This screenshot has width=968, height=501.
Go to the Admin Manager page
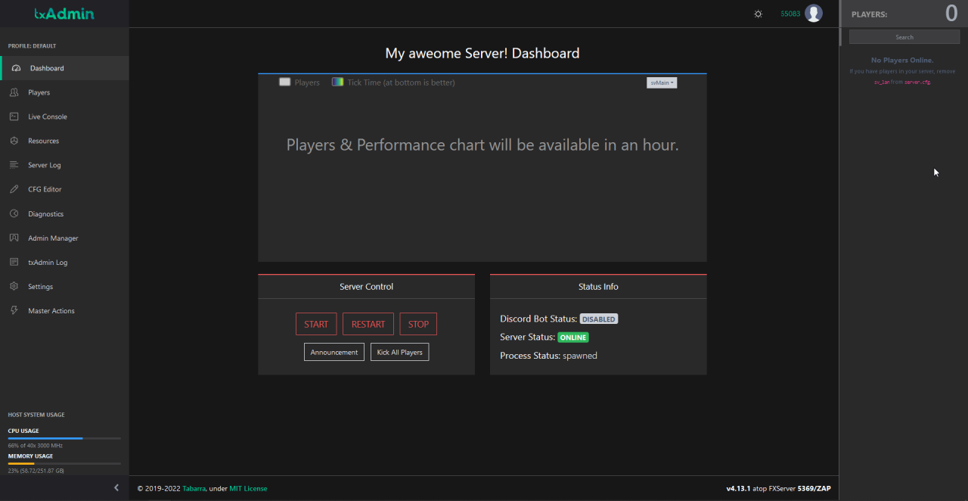point(64,238)
